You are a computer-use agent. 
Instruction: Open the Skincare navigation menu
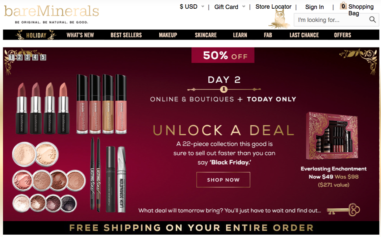(x=205, y=35)
